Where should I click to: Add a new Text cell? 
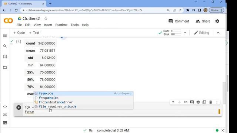pyautogui.click(x=34, y=33)
